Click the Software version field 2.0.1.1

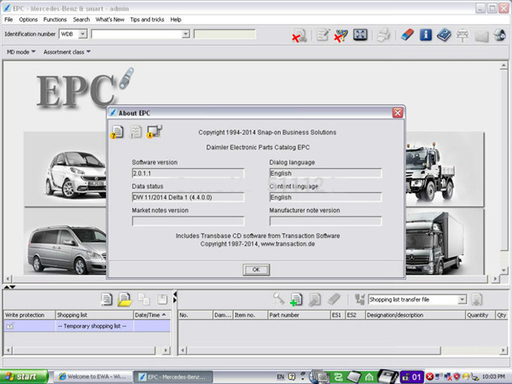pyautogui.click(x=188, y=173)
